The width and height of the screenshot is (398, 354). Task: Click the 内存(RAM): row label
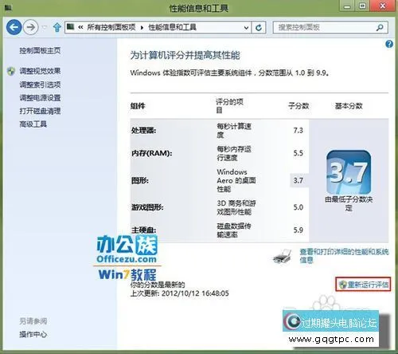tap(152, 153)
